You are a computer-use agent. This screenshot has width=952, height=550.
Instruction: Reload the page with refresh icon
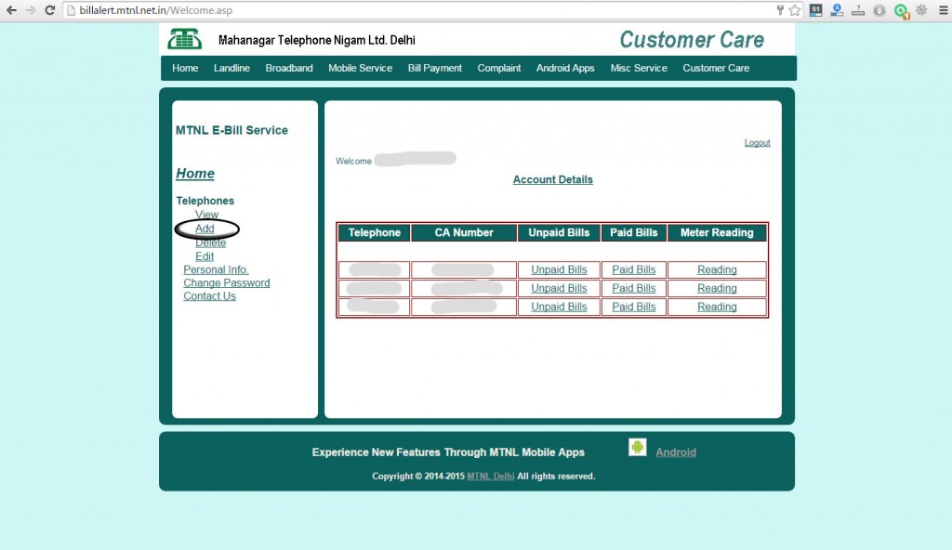point(50,10)
